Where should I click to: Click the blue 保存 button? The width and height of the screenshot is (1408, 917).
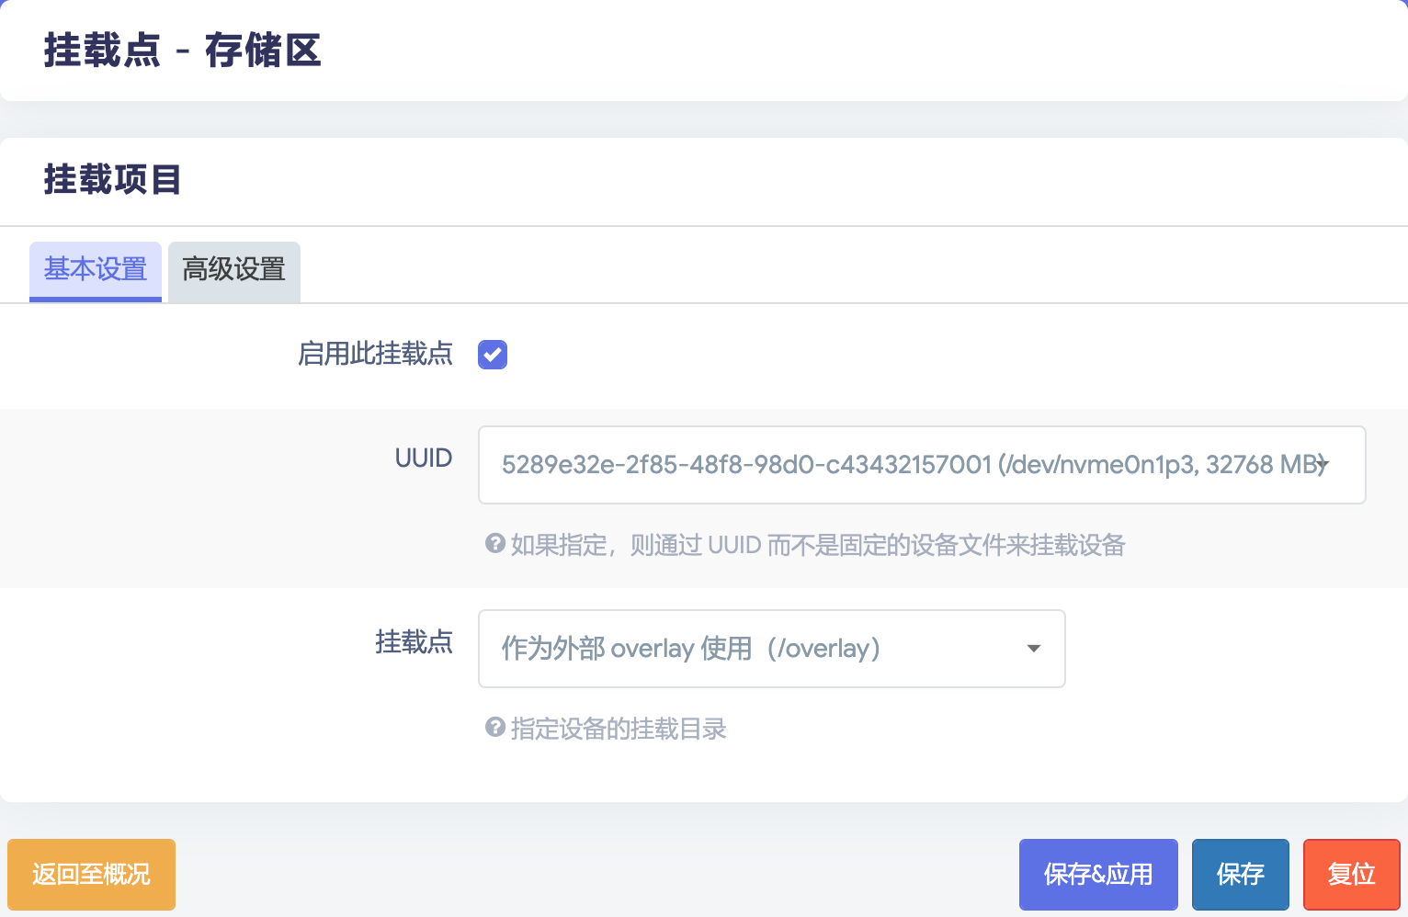1240,874
